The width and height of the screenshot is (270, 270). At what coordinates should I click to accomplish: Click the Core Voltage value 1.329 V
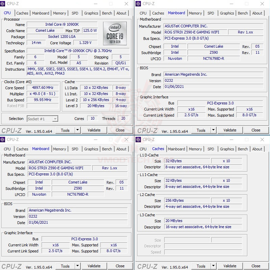tap(85, 43)
